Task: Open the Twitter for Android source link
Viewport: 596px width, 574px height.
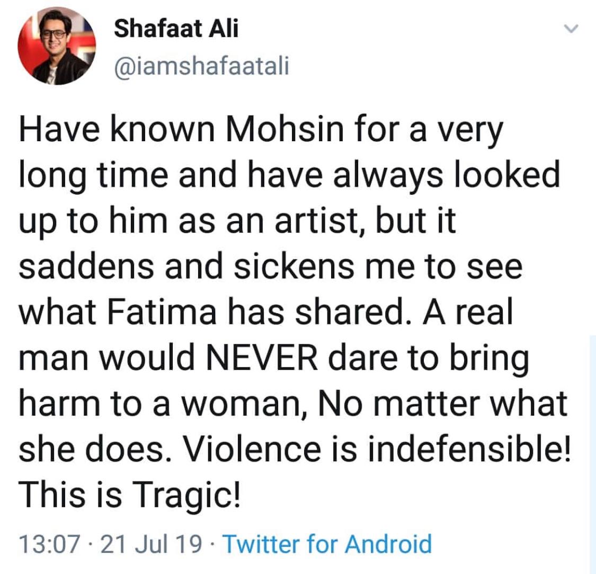Action: (x=327, y=544)
